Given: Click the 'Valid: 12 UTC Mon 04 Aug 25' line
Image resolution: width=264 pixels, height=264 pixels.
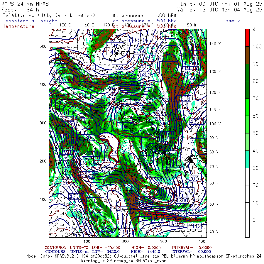Looking at the screenshot, I should coord(219,10).
